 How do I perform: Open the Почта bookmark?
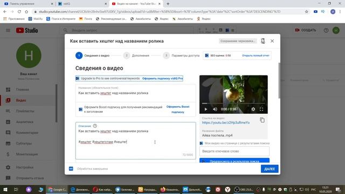(x=86, y=19)
